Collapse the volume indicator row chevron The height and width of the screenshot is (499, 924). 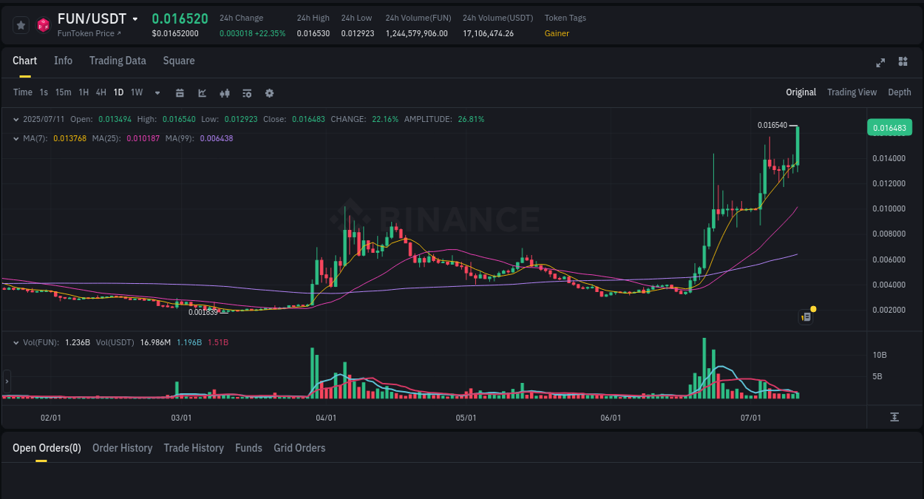coord(16,342)
